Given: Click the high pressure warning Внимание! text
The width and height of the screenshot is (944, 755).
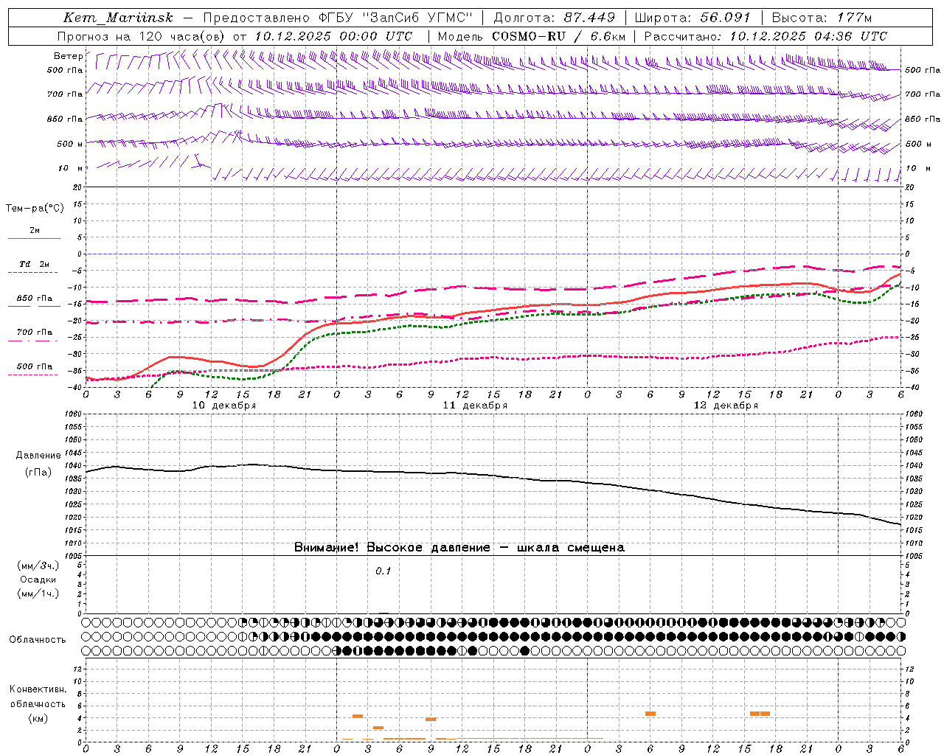Looking at the screenshot, I should pyautogui.click(x=459, y=547).
